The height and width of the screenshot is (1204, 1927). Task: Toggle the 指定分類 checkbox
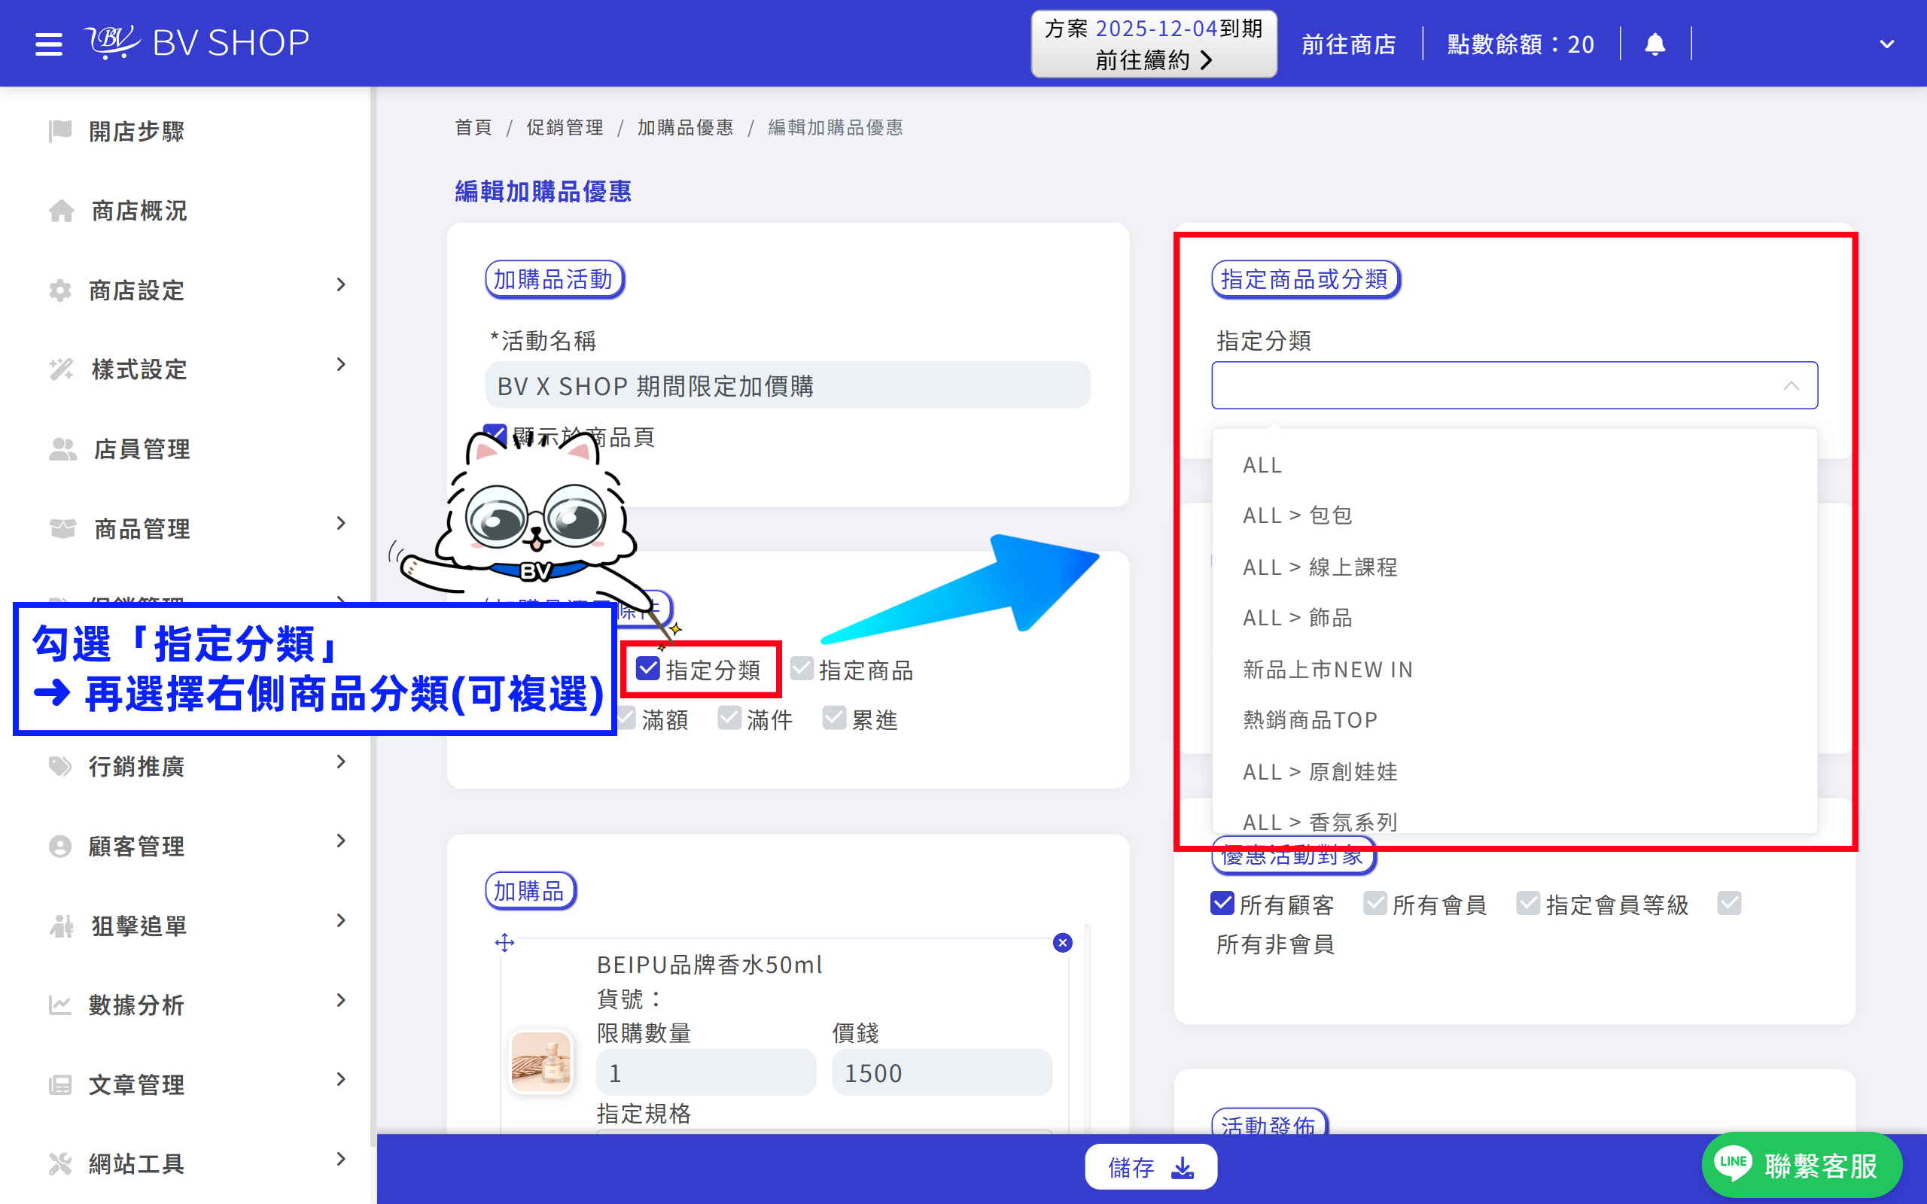tap(648, 669)
